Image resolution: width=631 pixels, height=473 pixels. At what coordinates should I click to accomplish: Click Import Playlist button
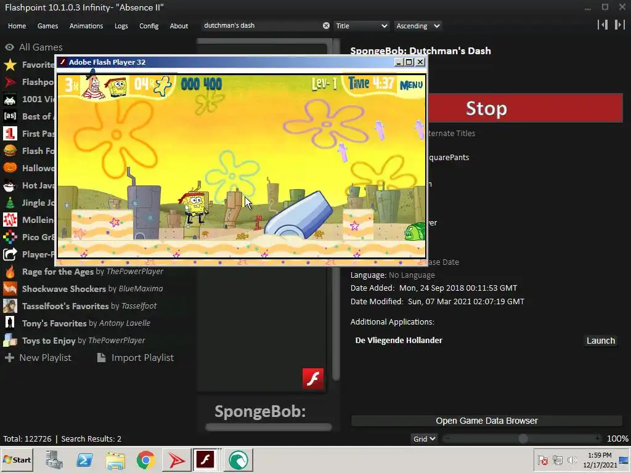click(x=136, y=358)
